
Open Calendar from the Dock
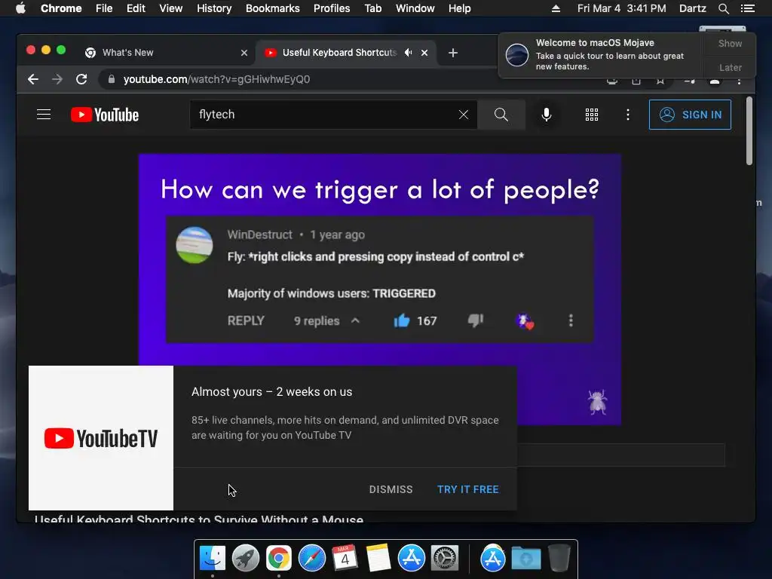click(x=345, y=559)
